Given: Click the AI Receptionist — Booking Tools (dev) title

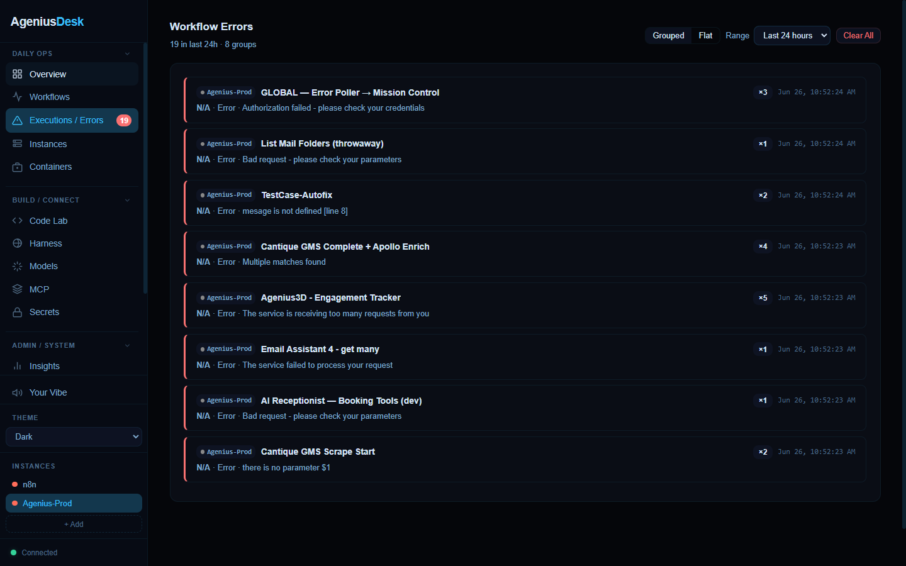Looking at the screenshot, I should point(341,401).
